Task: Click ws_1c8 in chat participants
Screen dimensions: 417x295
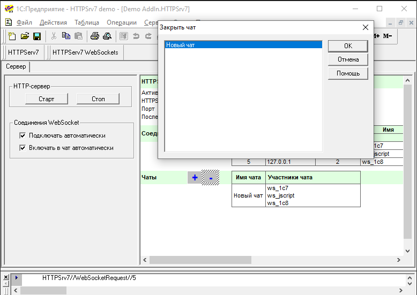Action: [x=278, y=203]
